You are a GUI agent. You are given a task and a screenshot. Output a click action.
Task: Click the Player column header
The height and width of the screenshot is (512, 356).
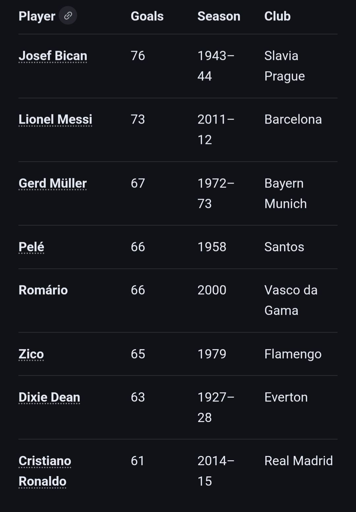(x=37, y=16)
